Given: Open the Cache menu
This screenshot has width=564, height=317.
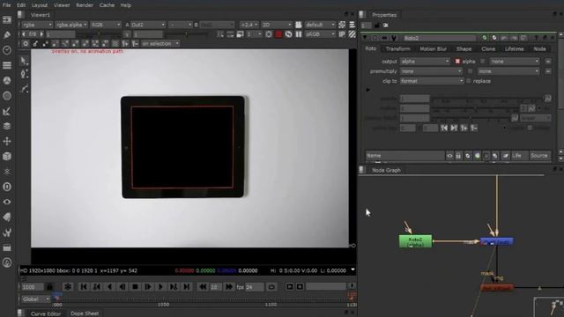Looking at the screenshot, I should point(107,5).
